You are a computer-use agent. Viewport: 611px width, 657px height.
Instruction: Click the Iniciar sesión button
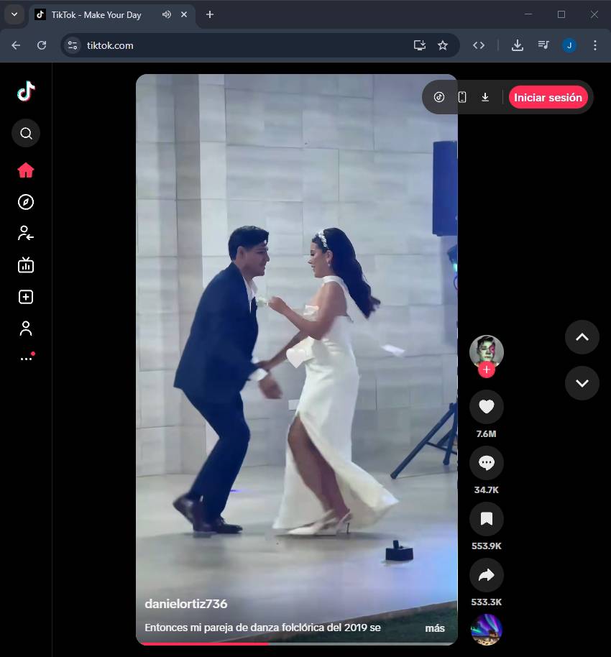click(x=548, y=97)
